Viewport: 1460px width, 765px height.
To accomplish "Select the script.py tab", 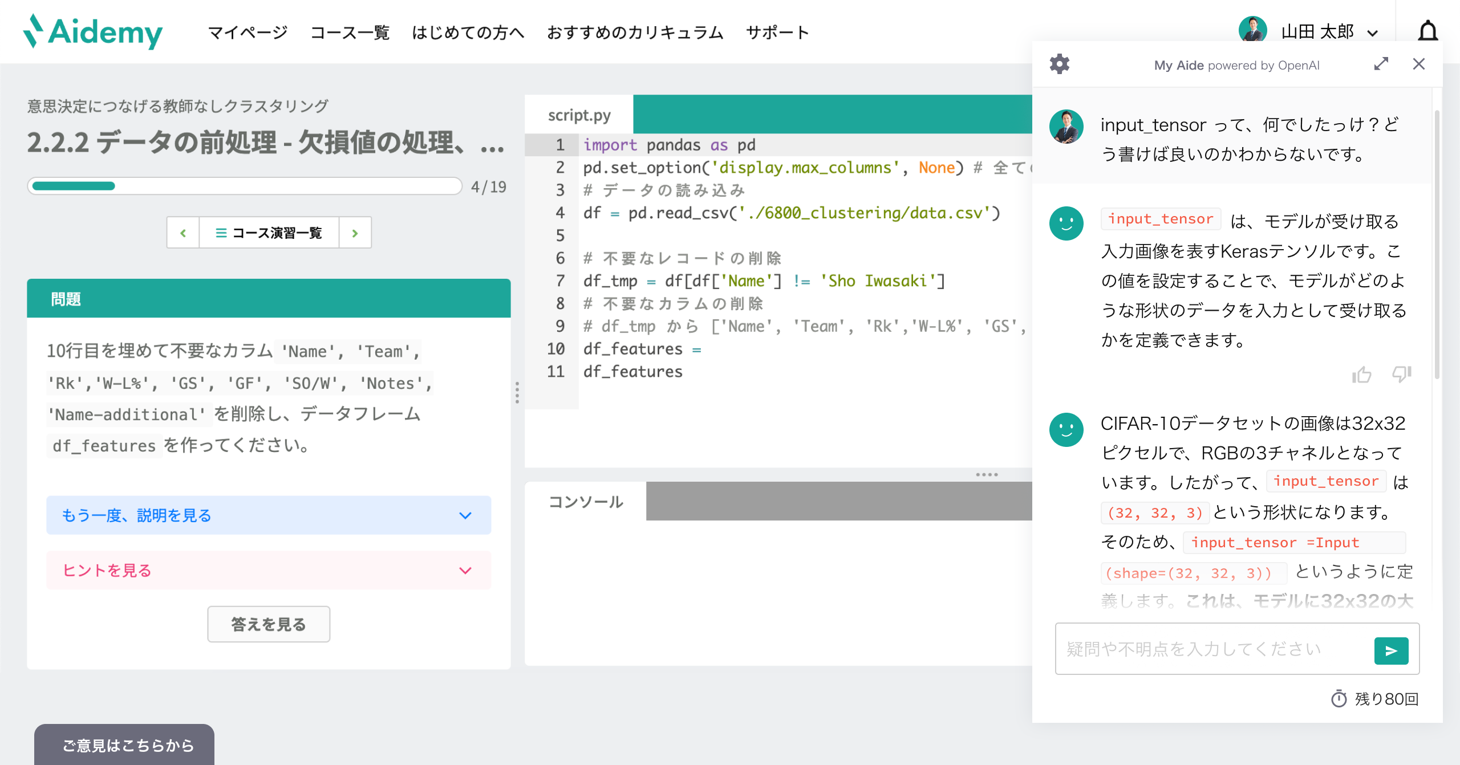I will pos(579,115).
